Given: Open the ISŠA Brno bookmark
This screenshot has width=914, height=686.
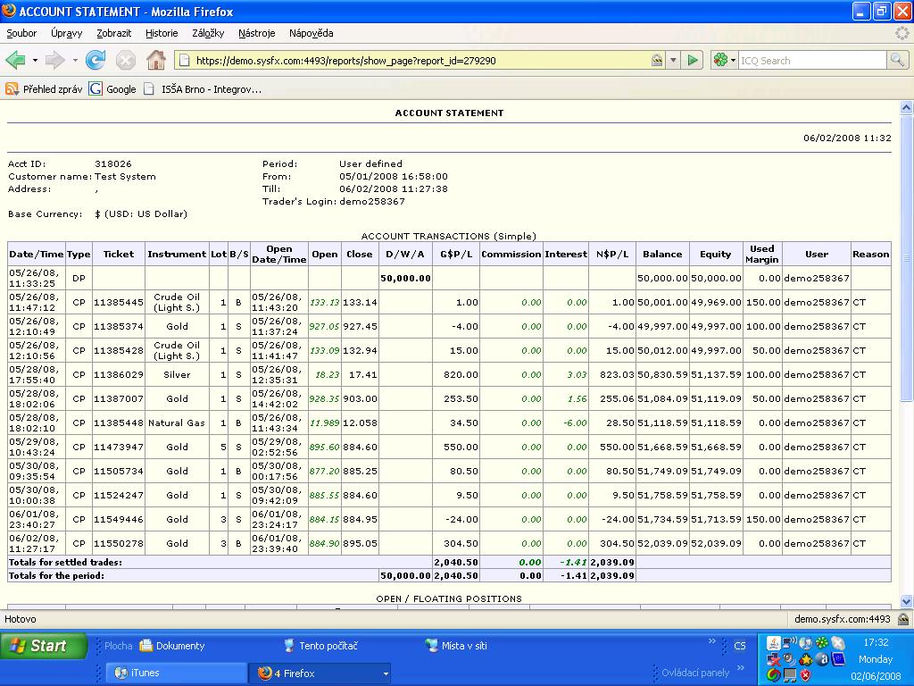Looking at the screenshot, I should pos(202,88).
